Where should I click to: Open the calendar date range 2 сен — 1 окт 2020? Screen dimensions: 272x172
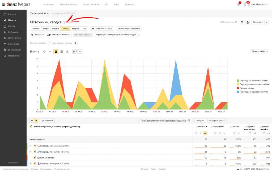click(x=102, y=28)
